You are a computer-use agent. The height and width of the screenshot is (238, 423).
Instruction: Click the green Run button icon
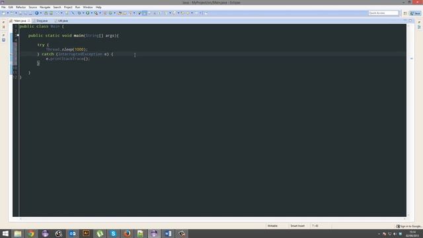[88, 13]
